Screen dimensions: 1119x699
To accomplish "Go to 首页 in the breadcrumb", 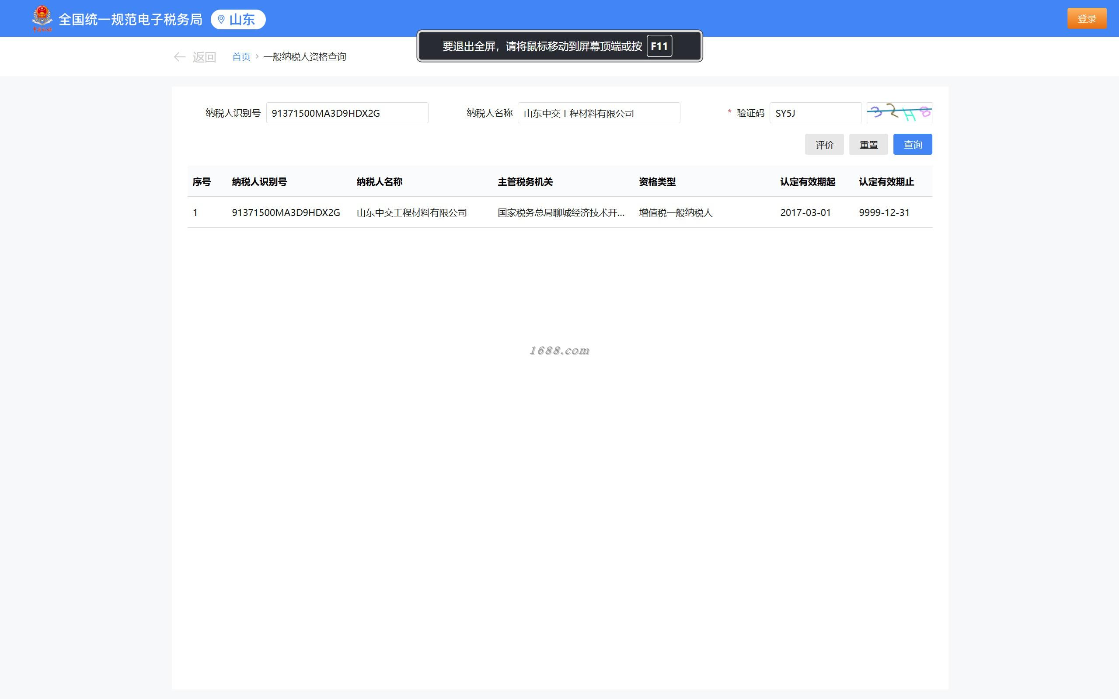I will 241,57.
